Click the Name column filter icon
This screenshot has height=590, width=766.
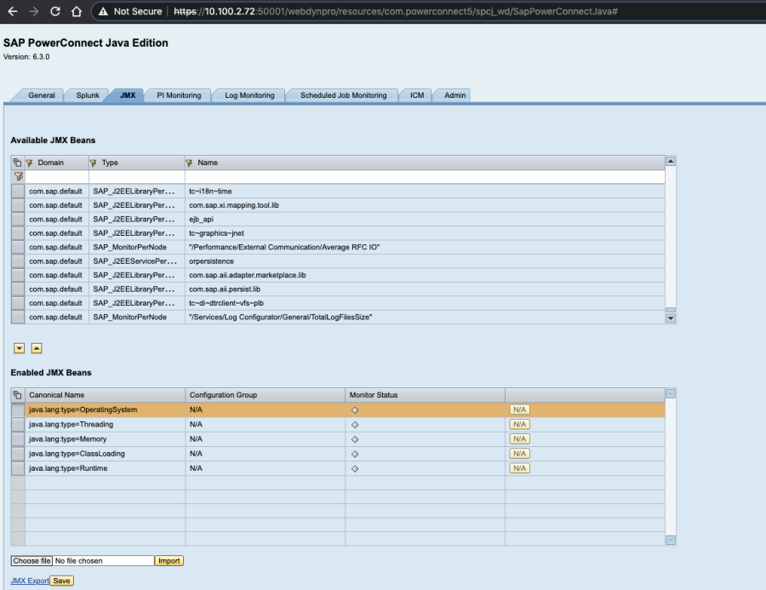tap(189, 163)
